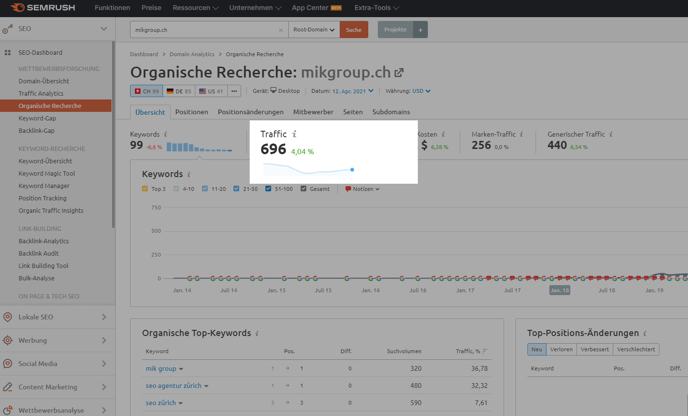688x416 pixels.
Task: Click info icon beside Top-Positions-Änderungen
Action: pos(645,333)
